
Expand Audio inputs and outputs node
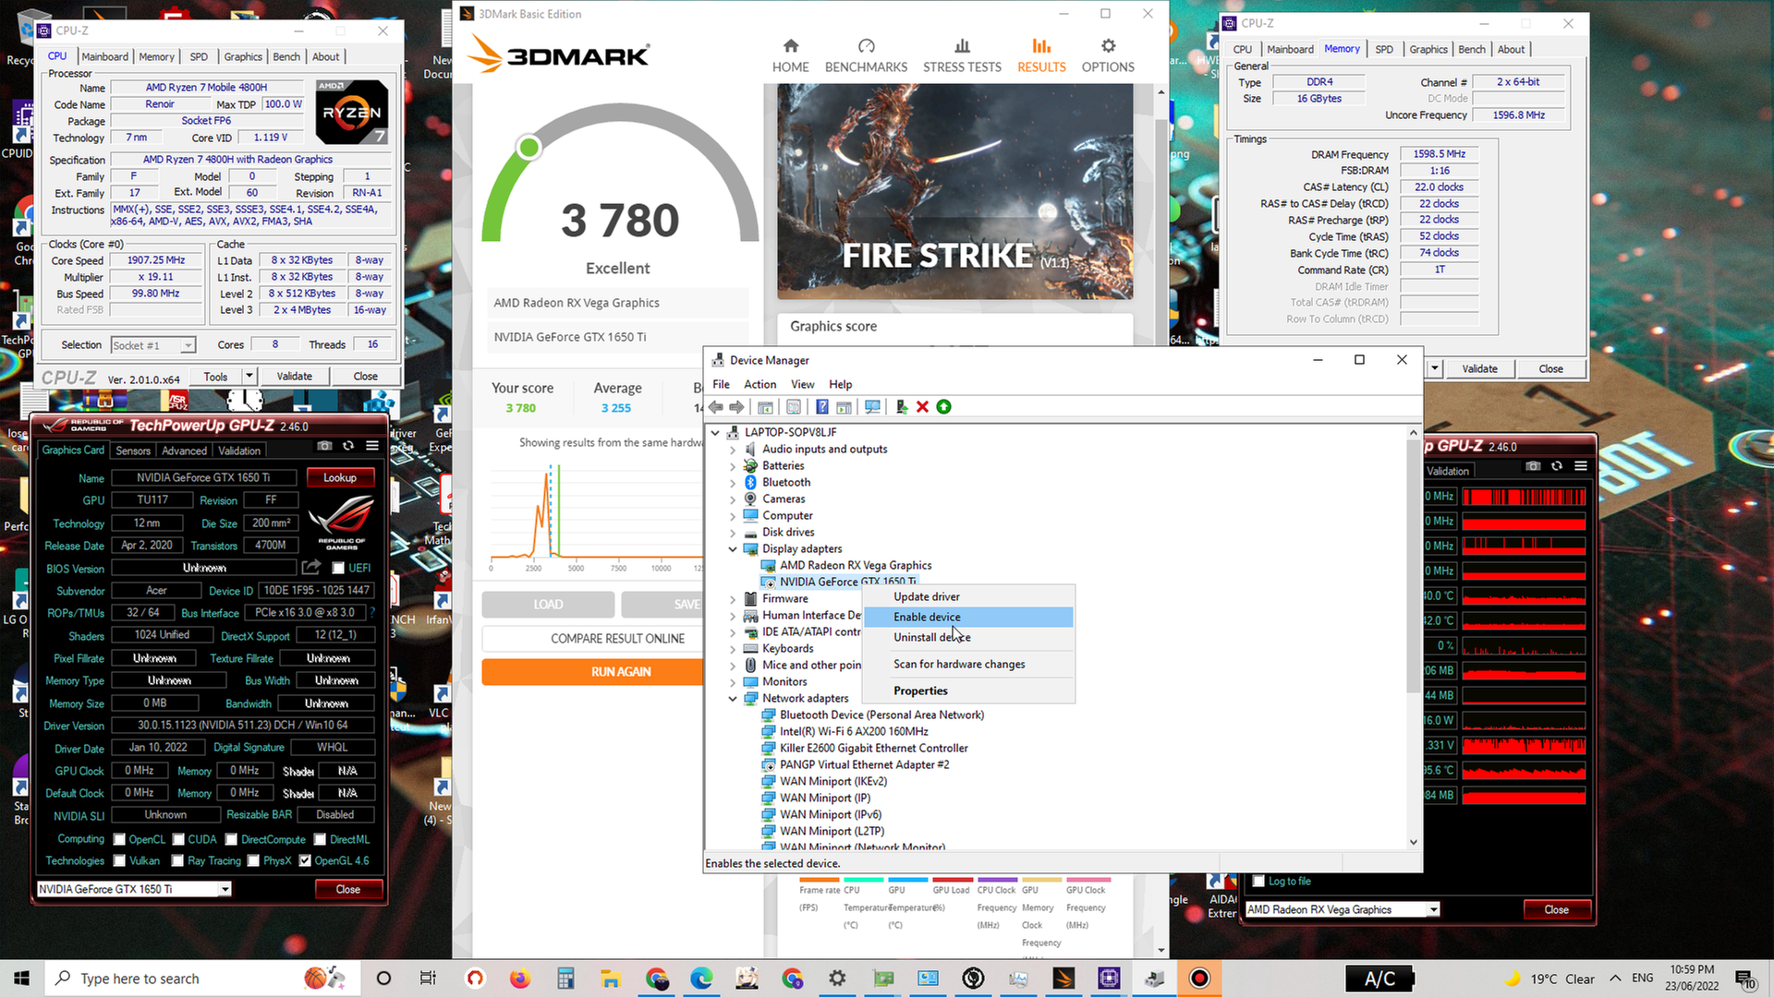734,450
